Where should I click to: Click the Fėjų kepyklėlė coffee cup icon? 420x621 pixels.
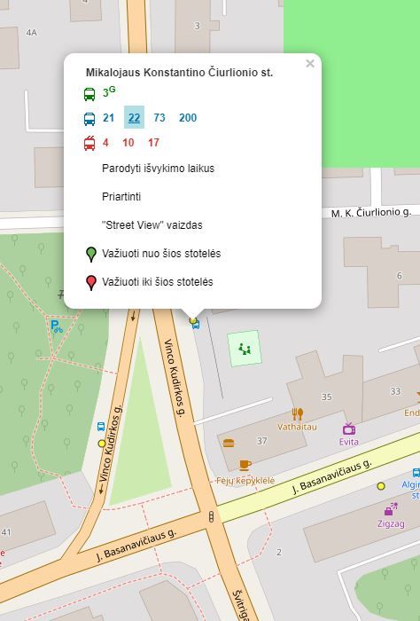[245, 465]
